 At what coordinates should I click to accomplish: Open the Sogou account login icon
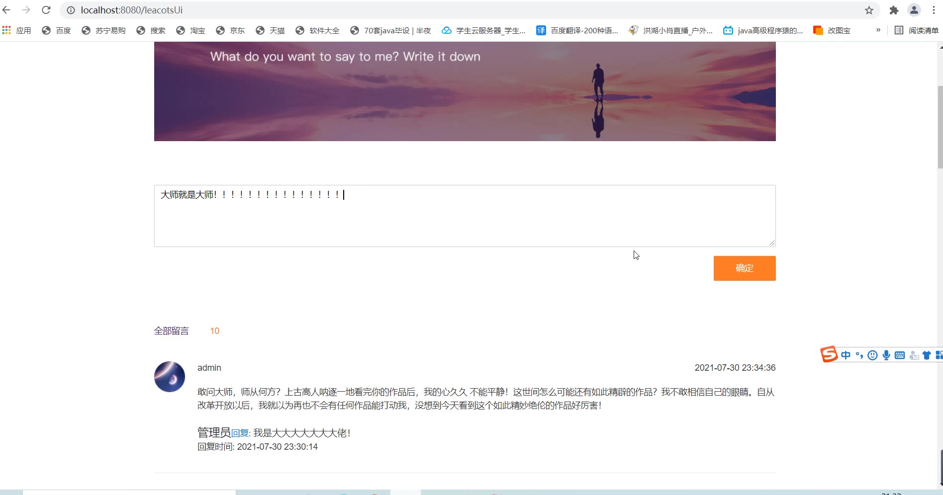pos(914,355)
